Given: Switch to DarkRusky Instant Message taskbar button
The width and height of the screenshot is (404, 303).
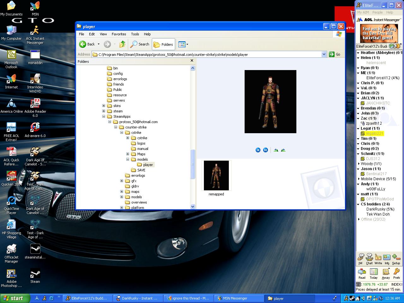Looking at the screenshot, I should click(139, 298).
